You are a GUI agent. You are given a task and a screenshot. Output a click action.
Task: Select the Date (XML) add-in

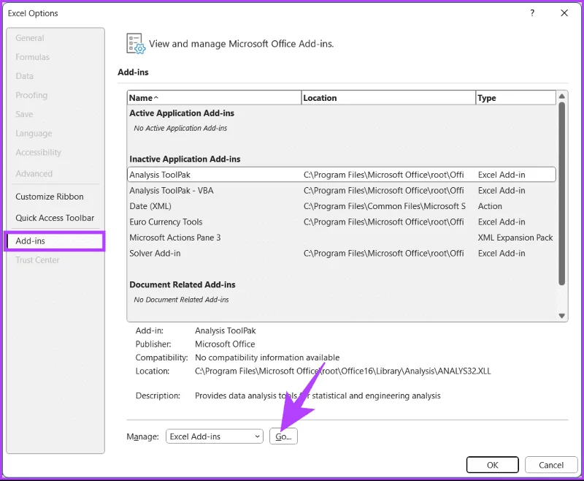tap(342, 206)
